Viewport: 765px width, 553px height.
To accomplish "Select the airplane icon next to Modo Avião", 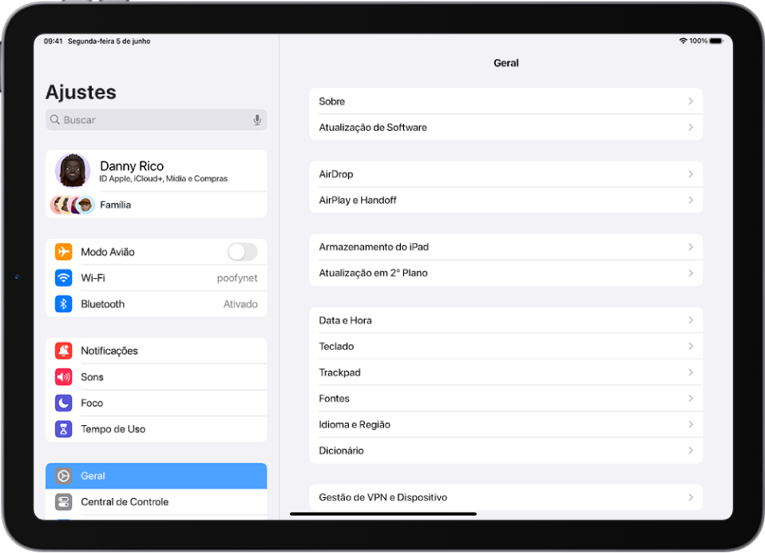I will pos(64,251).
